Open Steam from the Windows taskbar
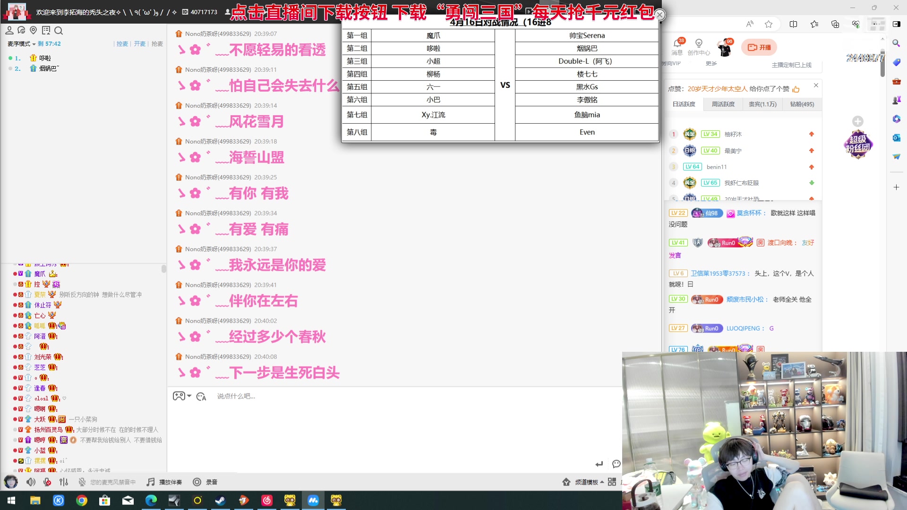 click(220, 501)
